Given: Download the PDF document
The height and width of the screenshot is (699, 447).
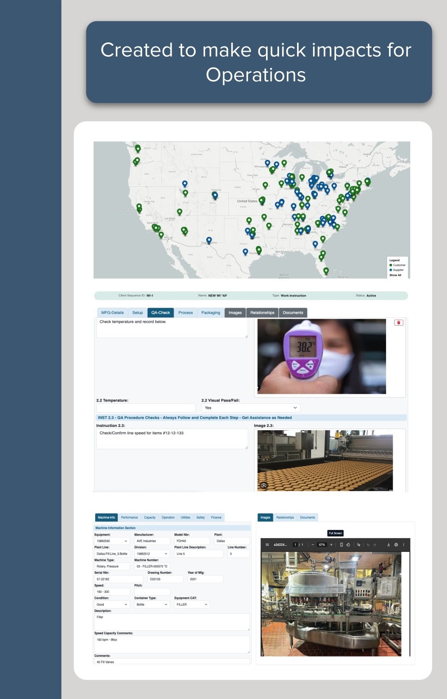Looking at the screenshot, I should 389,545.
